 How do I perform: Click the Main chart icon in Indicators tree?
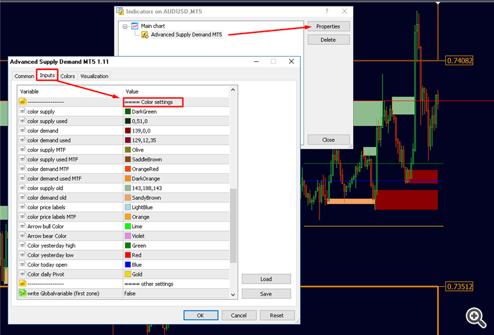(135, 26)
